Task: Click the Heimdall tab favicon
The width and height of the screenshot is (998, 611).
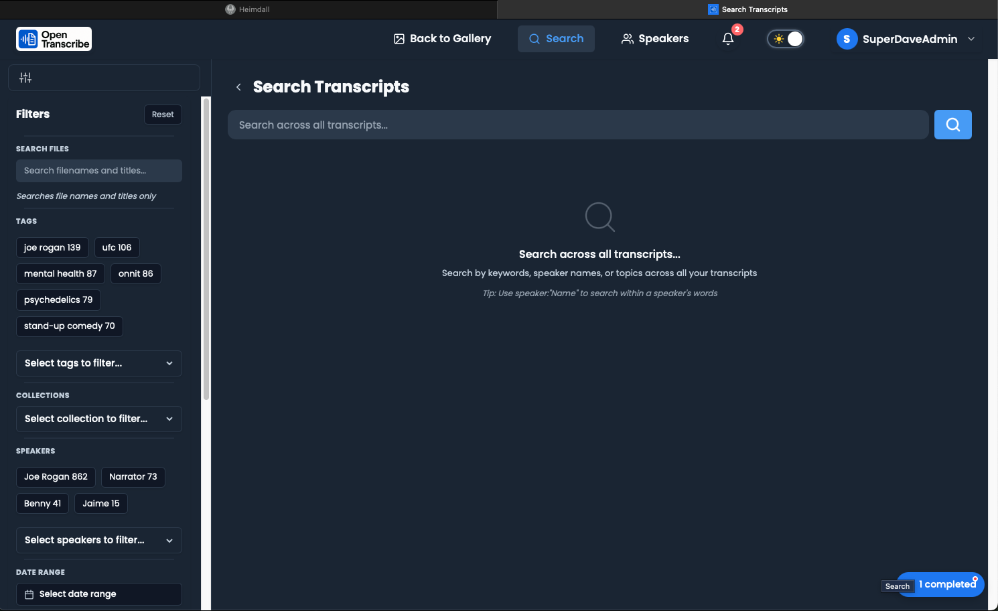Action: (230, 9)
